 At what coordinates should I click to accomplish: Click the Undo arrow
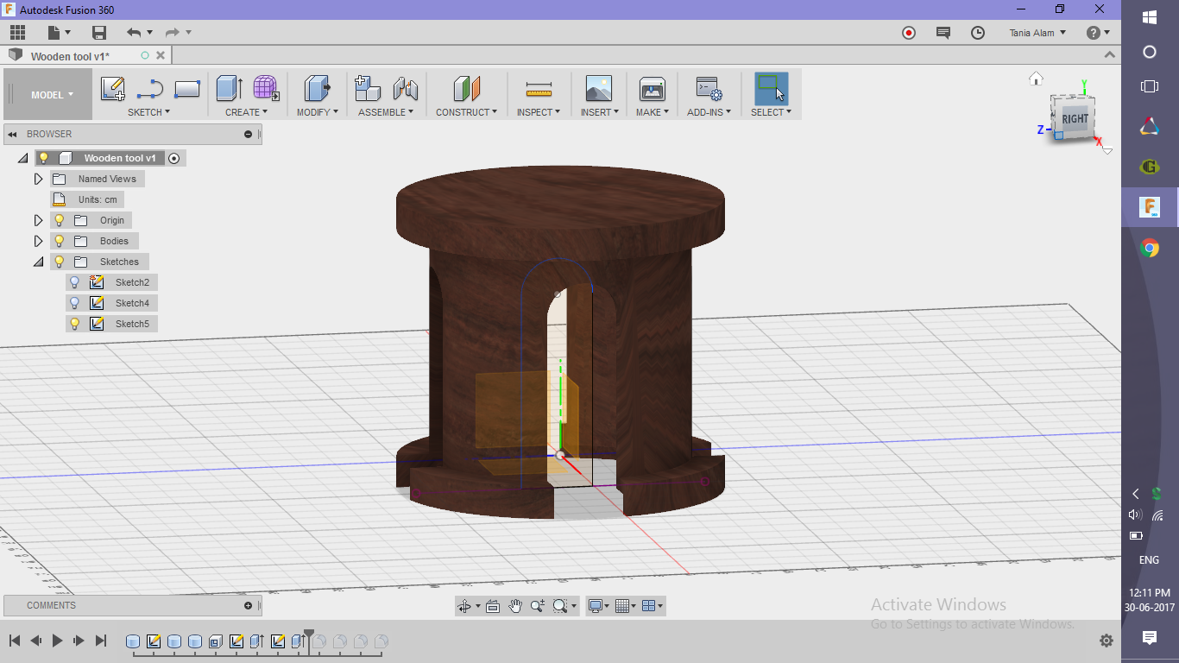[134, 33]
